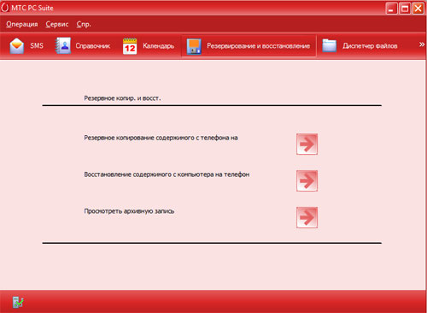
Task: Open the Операция menu
Action: pos(22,24)
